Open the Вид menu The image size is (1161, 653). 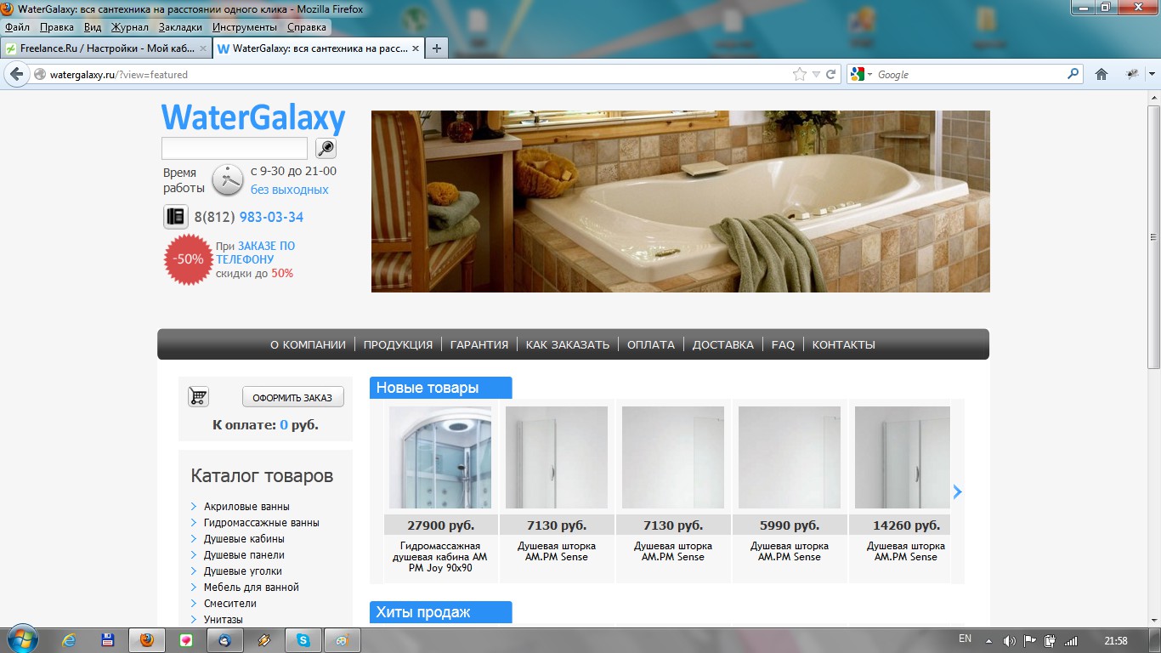pos(93,27)
